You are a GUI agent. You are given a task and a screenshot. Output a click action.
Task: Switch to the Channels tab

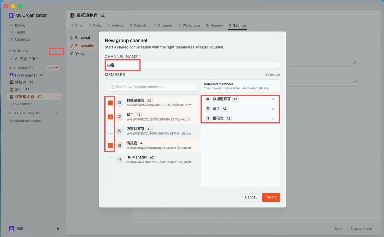coord(163,26)
